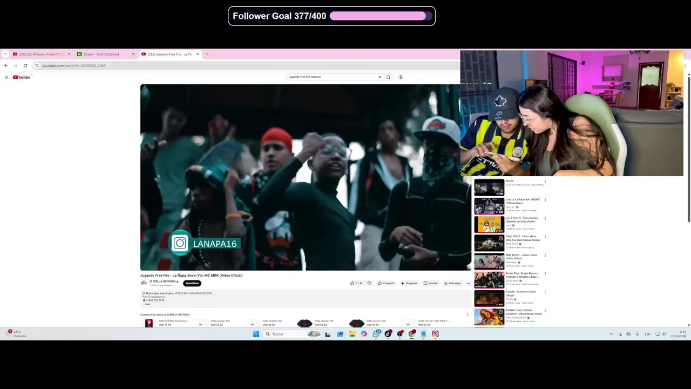Go to the YouTube home logo
The width and height of the screenshot is (691, 389).
(22, 77)
